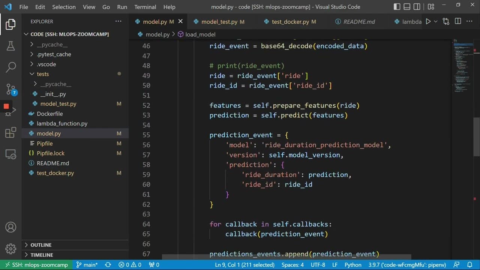The height and width of the screenshot is (270, 480).
Task: Open test_docker.py in the explorer
Action: coord(55,173)
